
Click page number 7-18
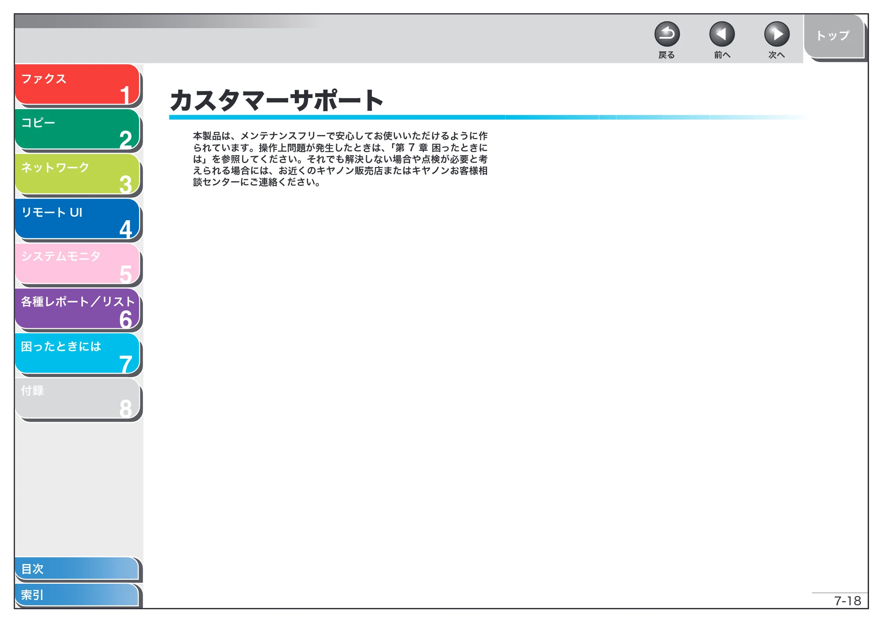tap(847, 601)
